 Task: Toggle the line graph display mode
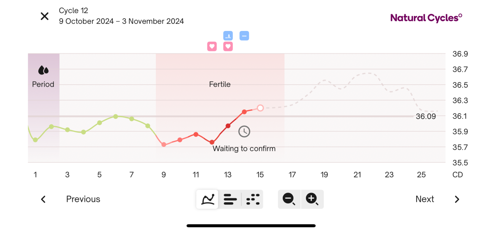coord(207,199)
